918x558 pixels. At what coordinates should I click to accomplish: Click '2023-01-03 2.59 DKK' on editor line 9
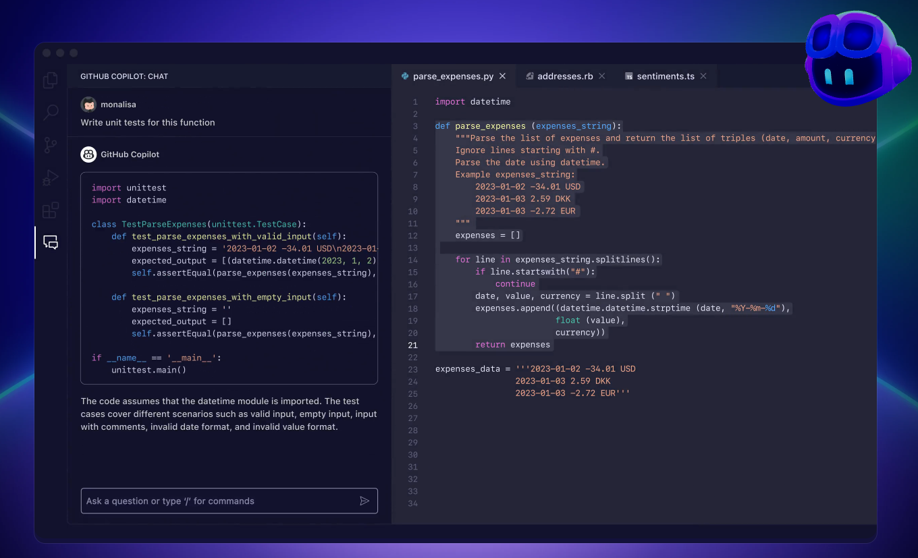(524, 199)
